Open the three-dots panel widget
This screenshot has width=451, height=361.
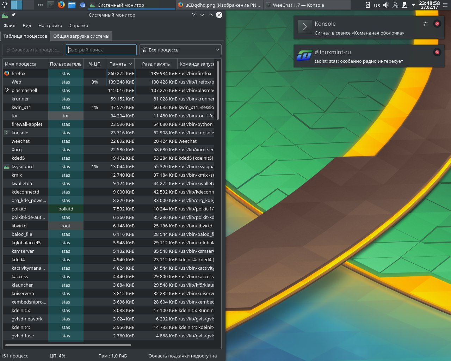[x=40, y=5]
